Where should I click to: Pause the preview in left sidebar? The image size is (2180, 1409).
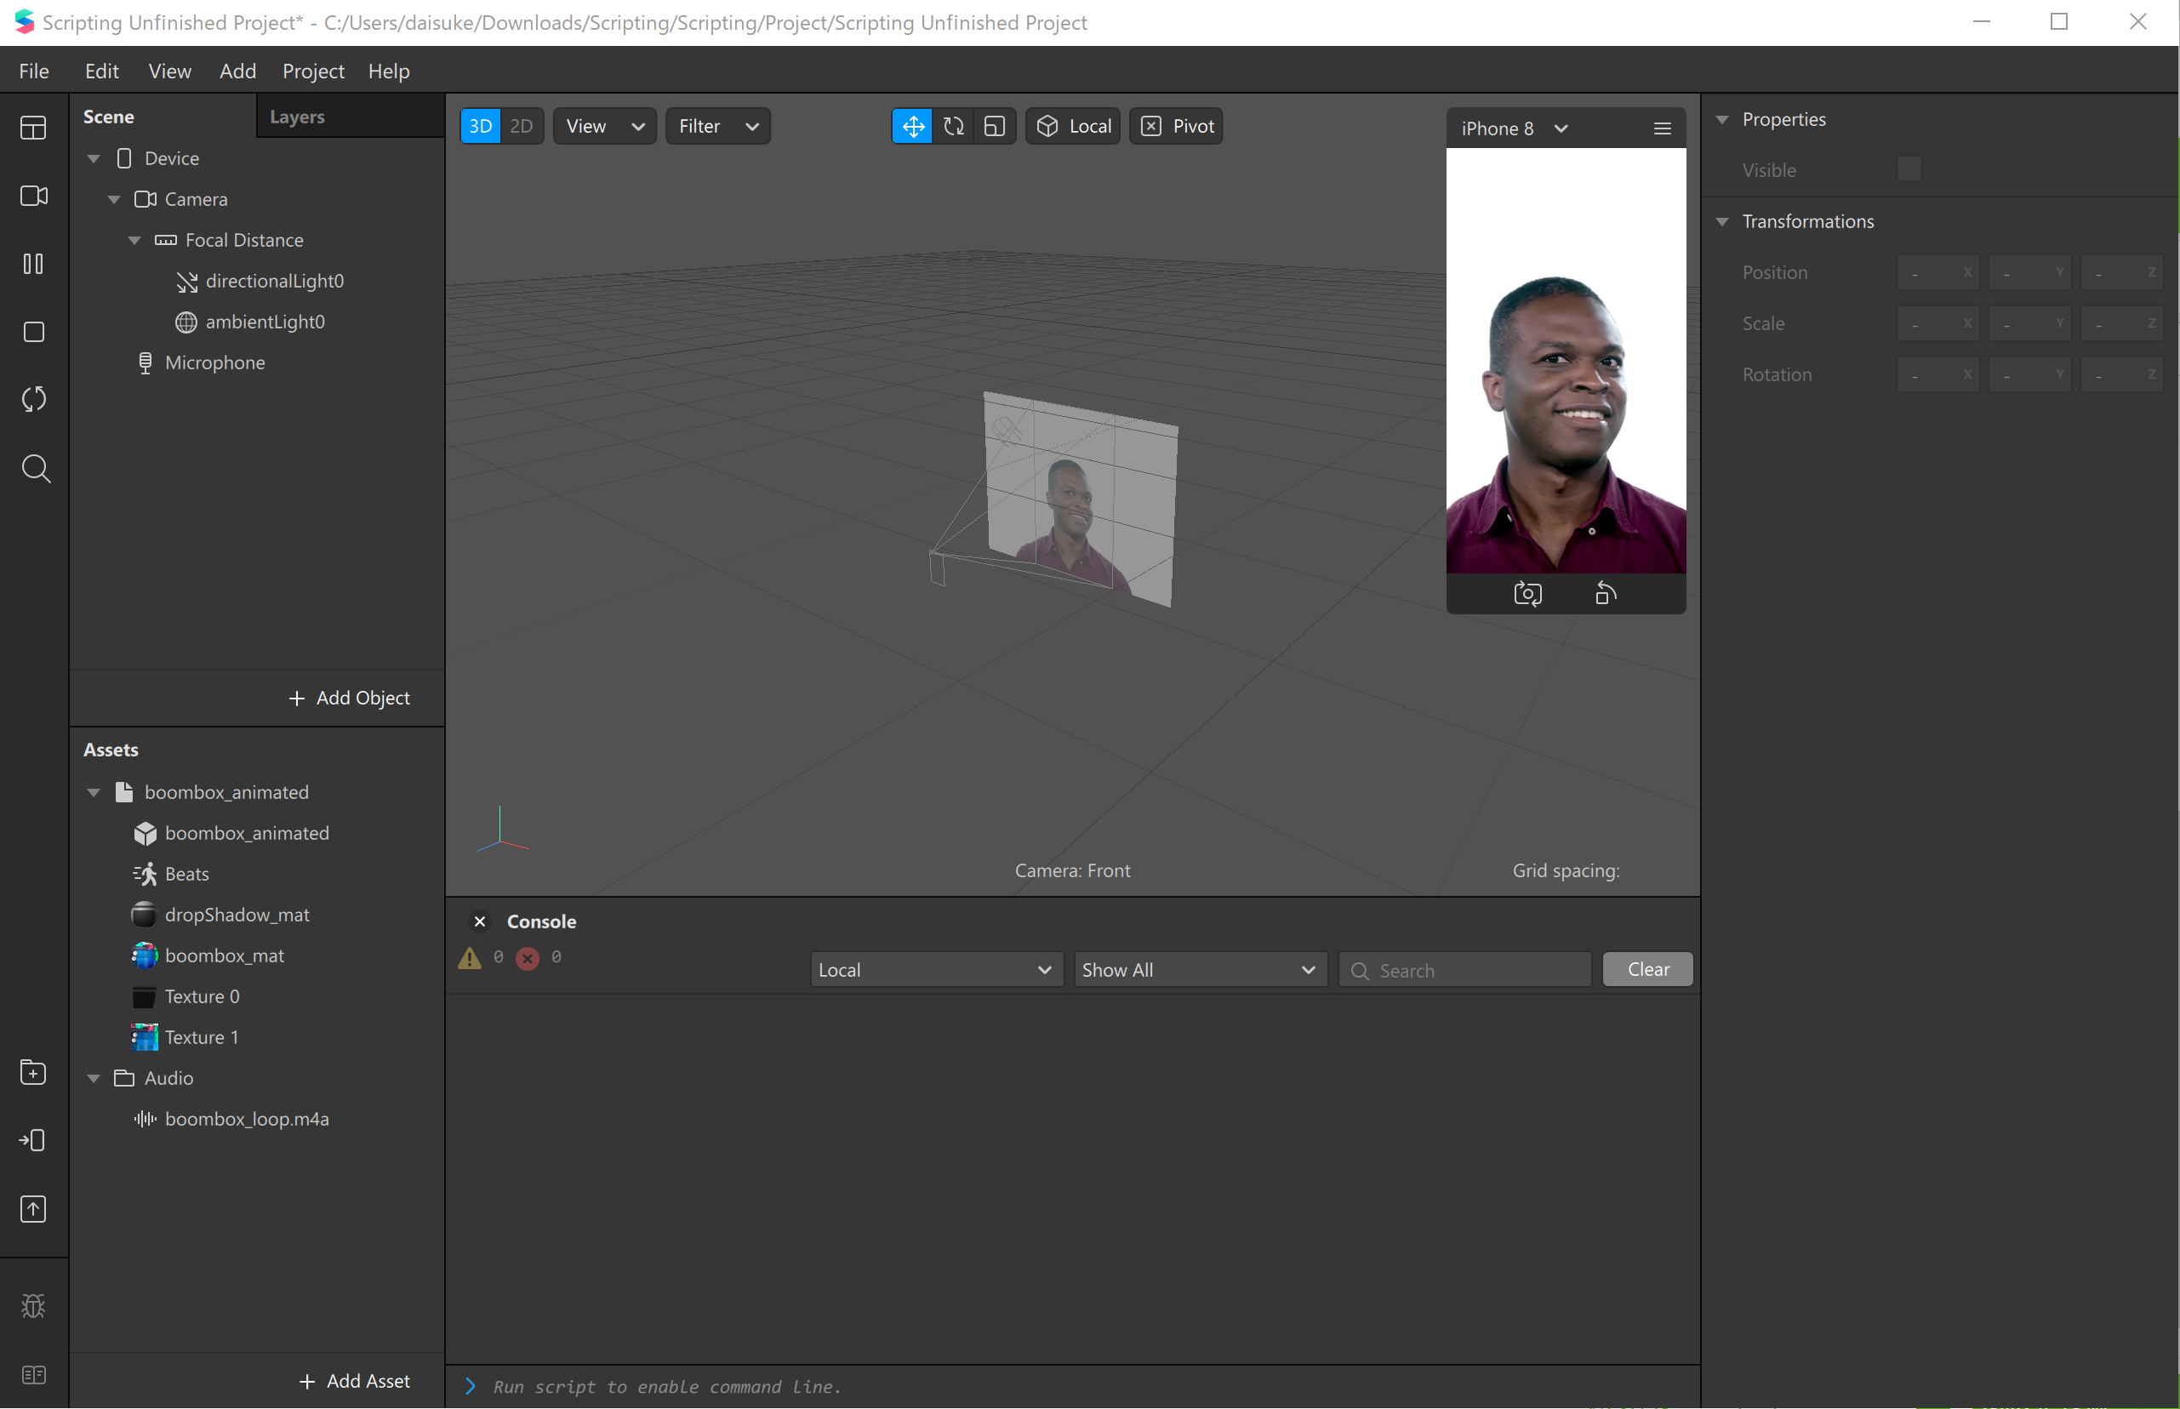34,264
